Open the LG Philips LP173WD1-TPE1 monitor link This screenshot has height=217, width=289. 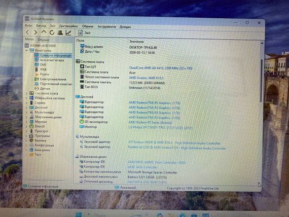click(x=160, y=128)
